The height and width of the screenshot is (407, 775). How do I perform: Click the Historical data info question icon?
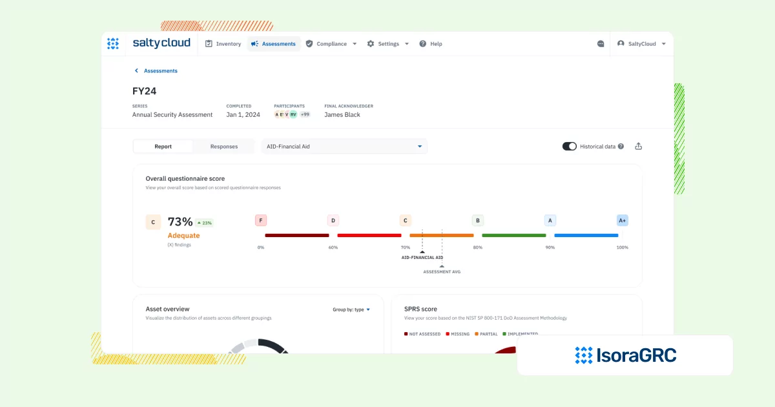pyautogui.click(x=621, y=147)
